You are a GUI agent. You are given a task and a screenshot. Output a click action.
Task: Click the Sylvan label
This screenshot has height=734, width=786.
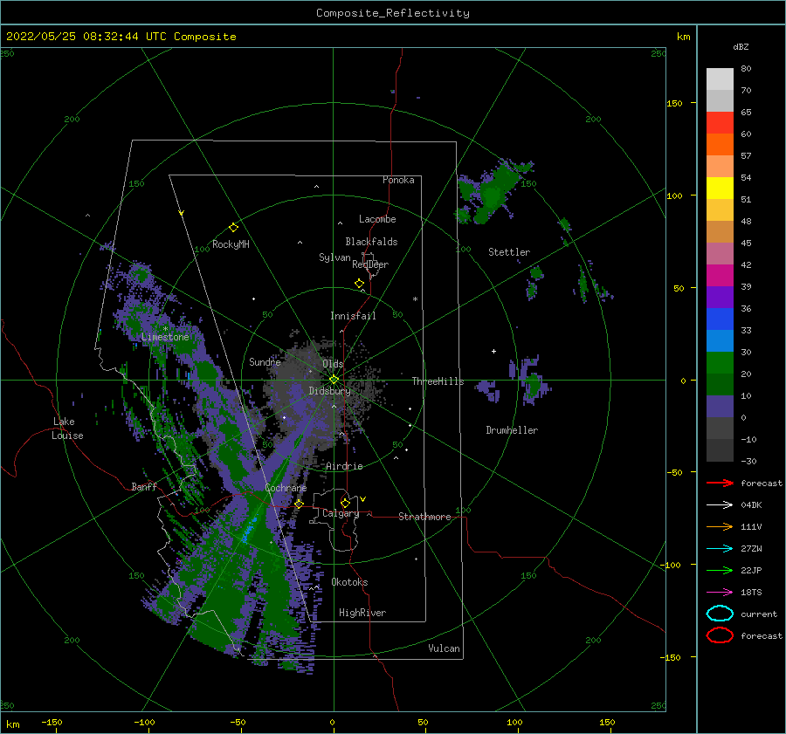334,257
